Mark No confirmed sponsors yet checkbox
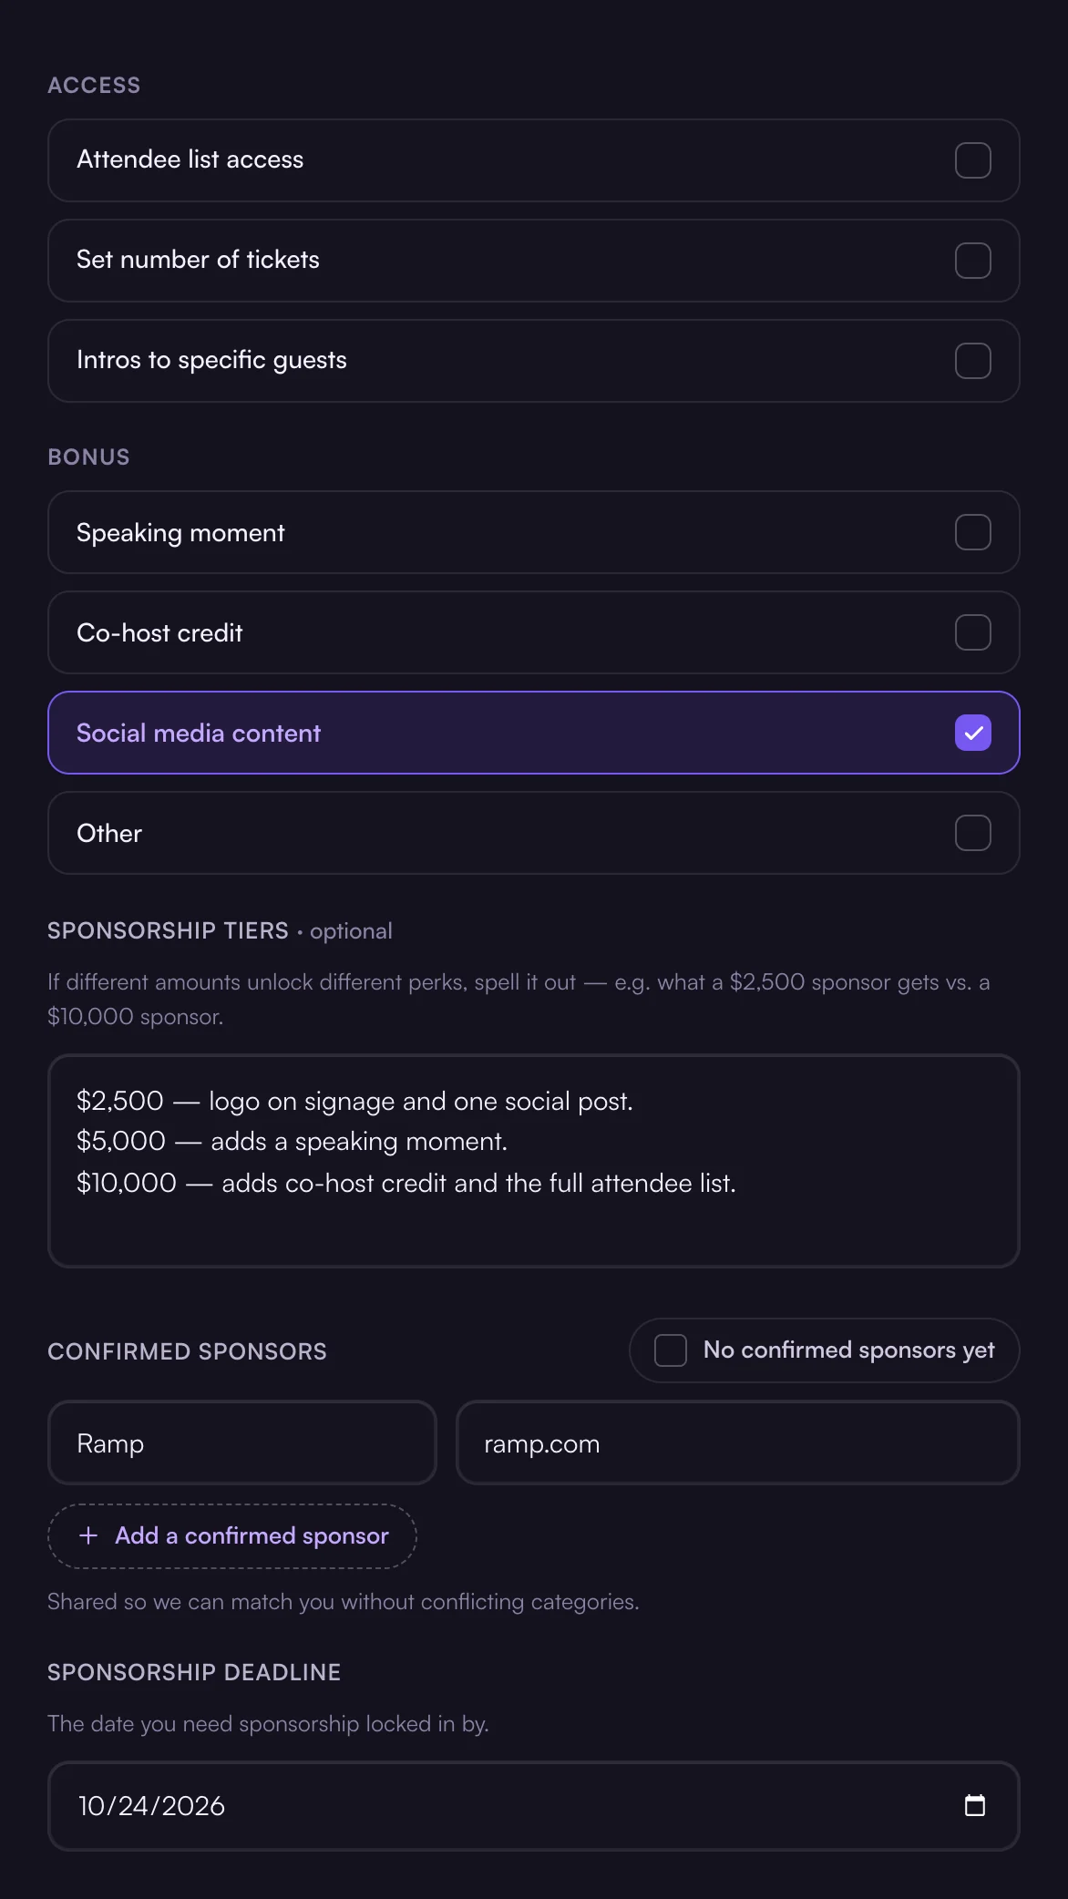 coord(671,1350)
